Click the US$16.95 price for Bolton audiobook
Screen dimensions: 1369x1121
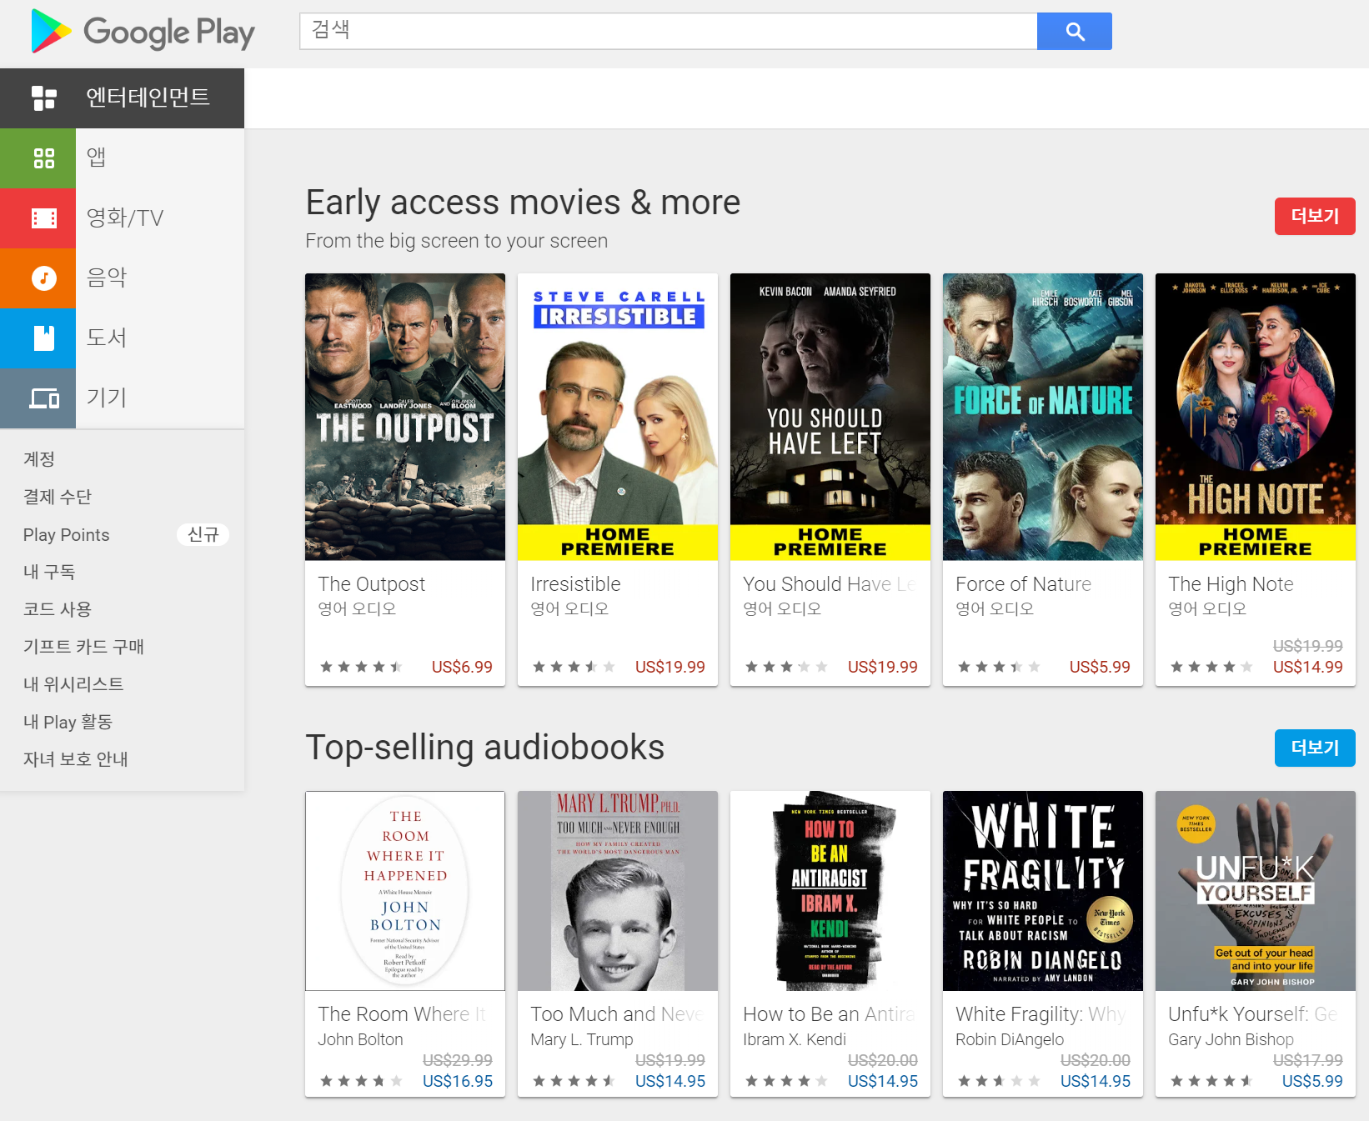pyautogui.click(x=458, y=1081)
